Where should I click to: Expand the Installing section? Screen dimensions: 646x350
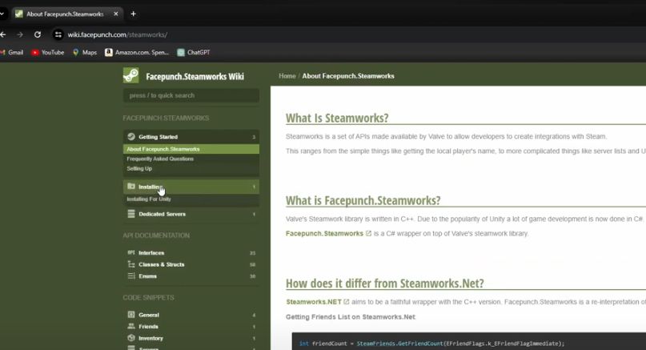click(x=191, y=187)
